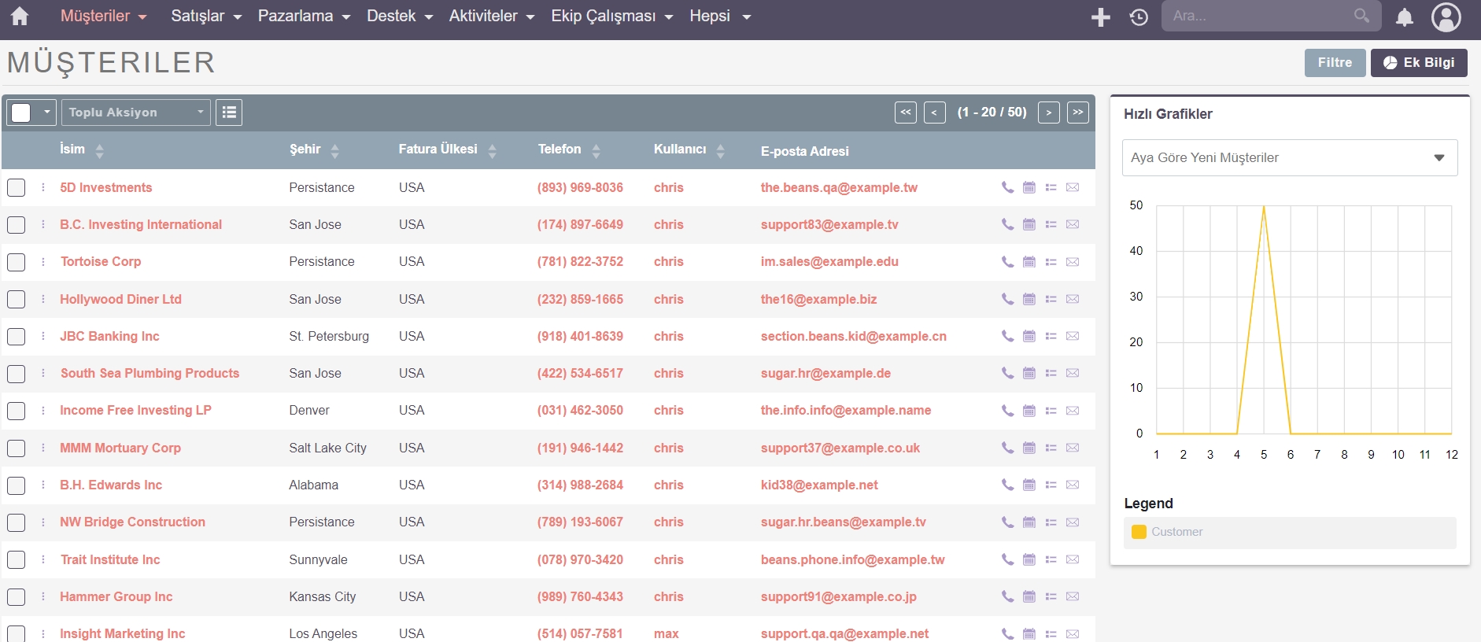Open notifications bell icon
Image resolution: width=1481 pixels, height=642 pixels.
click(x=1405, y=17)
